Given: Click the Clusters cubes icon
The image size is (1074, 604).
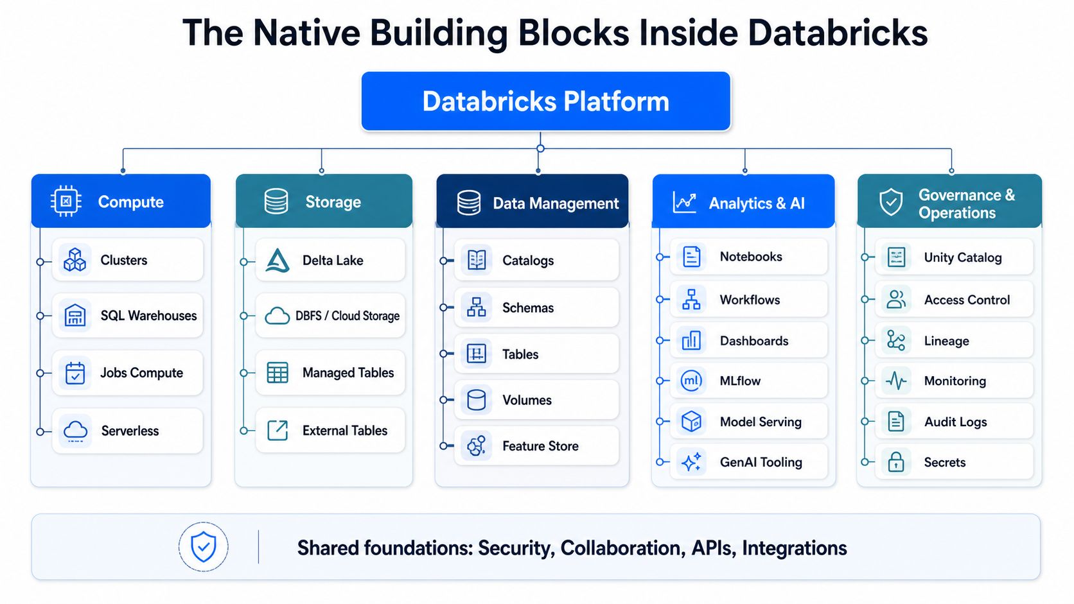Looking at the screenshot, I should pyautogui.click(x=75, y=260).
